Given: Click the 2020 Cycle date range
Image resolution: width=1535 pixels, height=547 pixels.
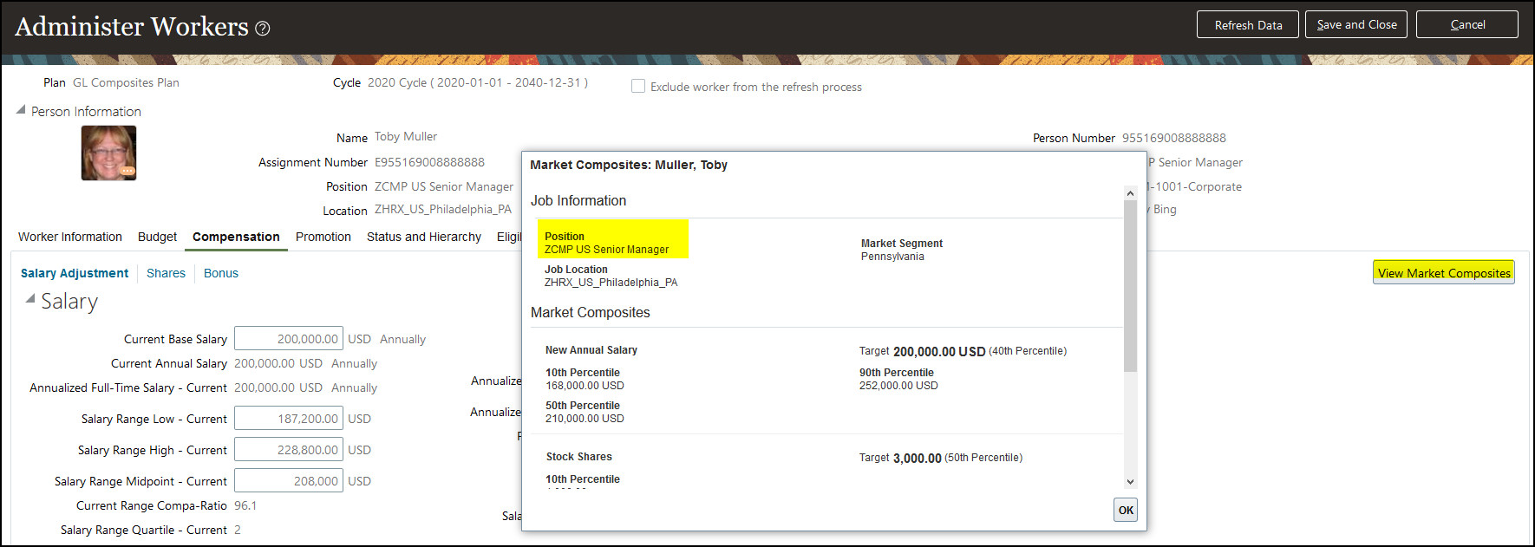Looking at the screenshot, I should coord(478,82).
